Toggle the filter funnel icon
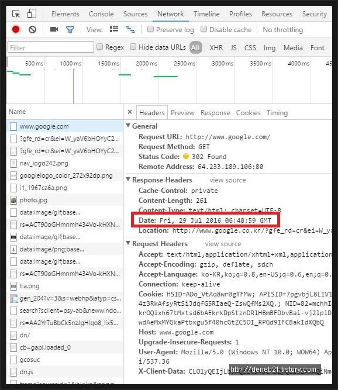Screen dimensions: 338x390 (70, 30)
